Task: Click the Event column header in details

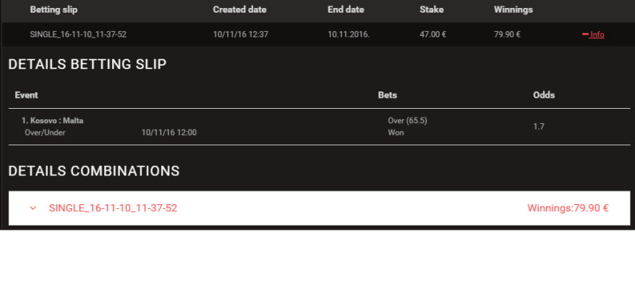Action: 26,95
